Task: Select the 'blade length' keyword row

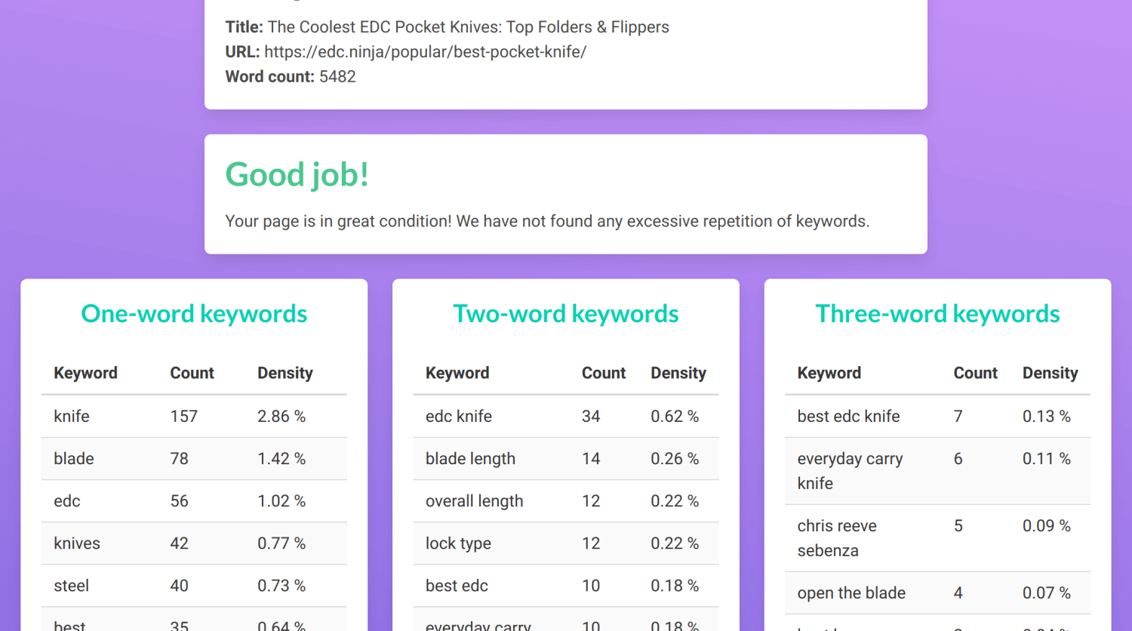Action: tap(566, 458)
